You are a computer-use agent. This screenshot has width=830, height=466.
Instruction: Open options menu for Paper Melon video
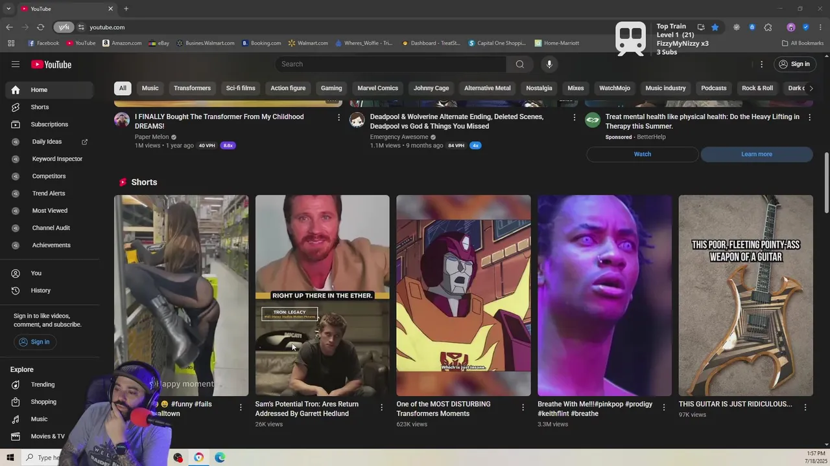pyautogui.click(x=338, y=117)
